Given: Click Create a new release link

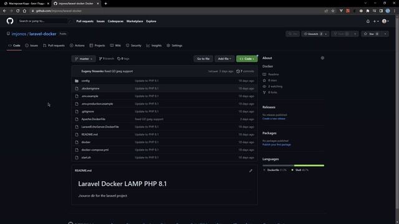Looking at the screenshot, I should tap(274, 119).
